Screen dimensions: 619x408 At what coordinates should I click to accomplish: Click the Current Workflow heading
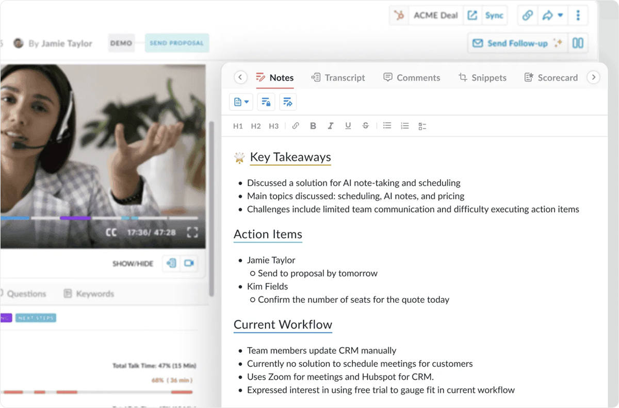[283, 324]
